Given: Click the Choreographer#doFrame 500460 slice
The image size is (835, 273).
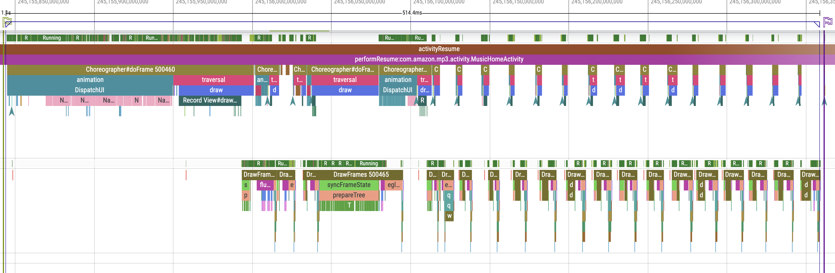Looking at the screenshot, I should click(130, 69).
